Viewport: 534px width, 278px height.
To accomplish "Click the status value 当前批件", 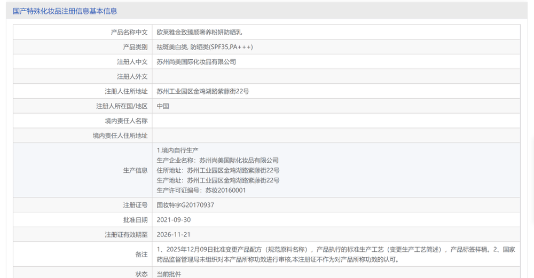I will (169, 274).
